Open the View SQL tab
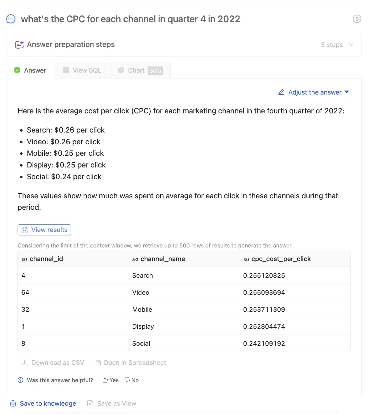The height and width of the screenshot is (414, 371). (82, 70)
